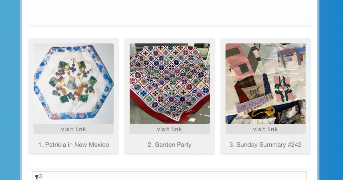The image size is (343, 180).
Task: Select the '3. Sunday Summary #242' title
Action: point(265,145)
